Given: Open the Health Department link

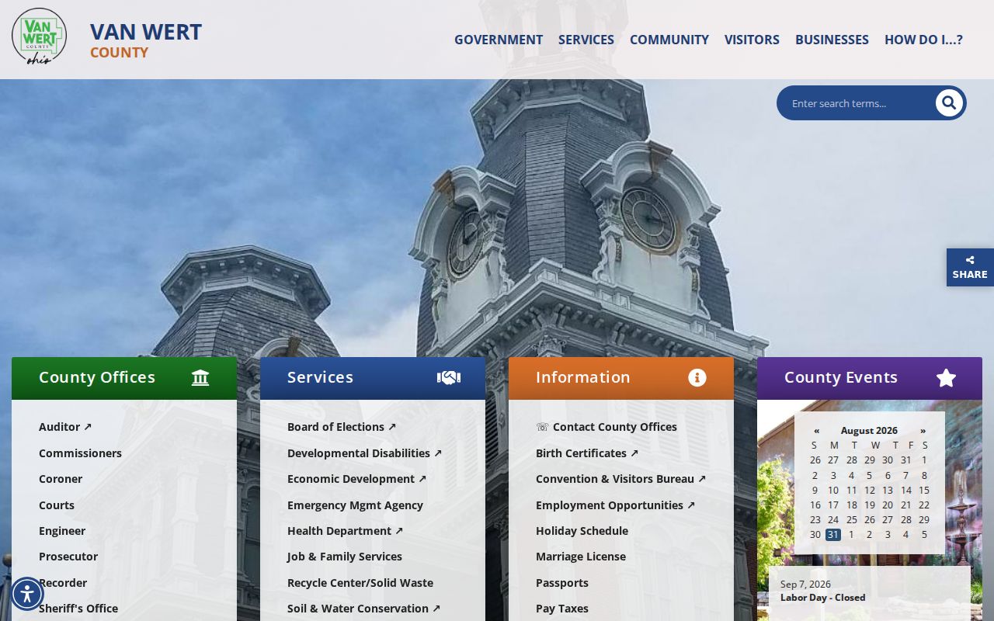Looking at the screenshot, I should (x=345, y=531).
